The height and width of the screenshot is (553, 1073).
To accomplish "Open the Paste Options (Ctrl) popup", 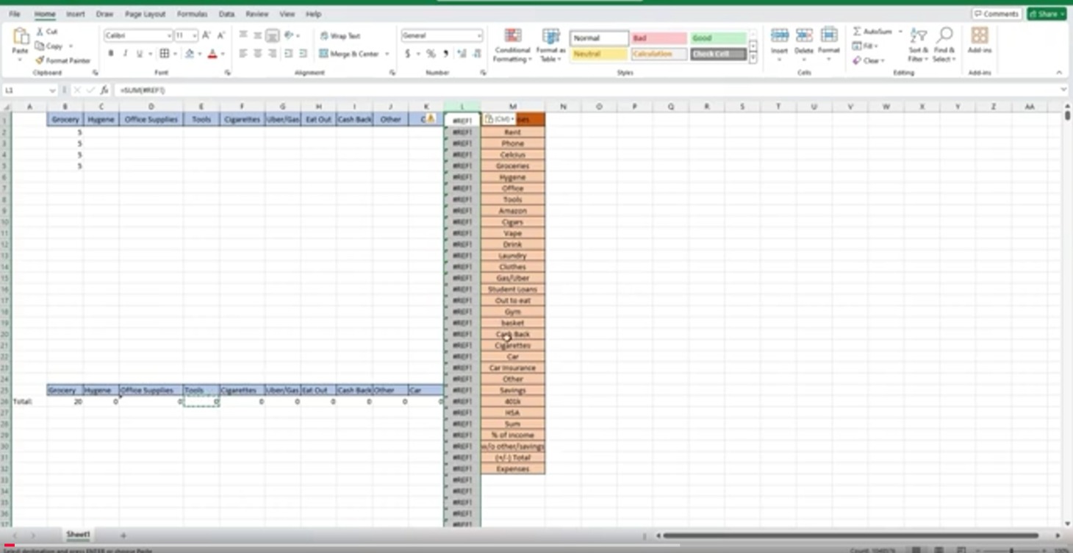I will [498, 119].
